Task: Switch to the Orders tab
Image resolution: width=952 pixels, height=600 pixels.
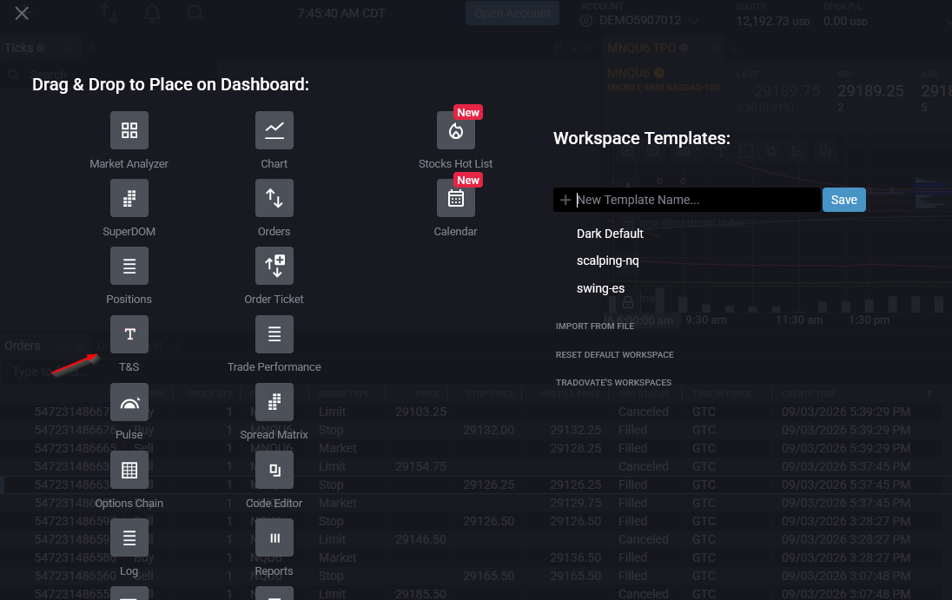Action: point(23,346)
